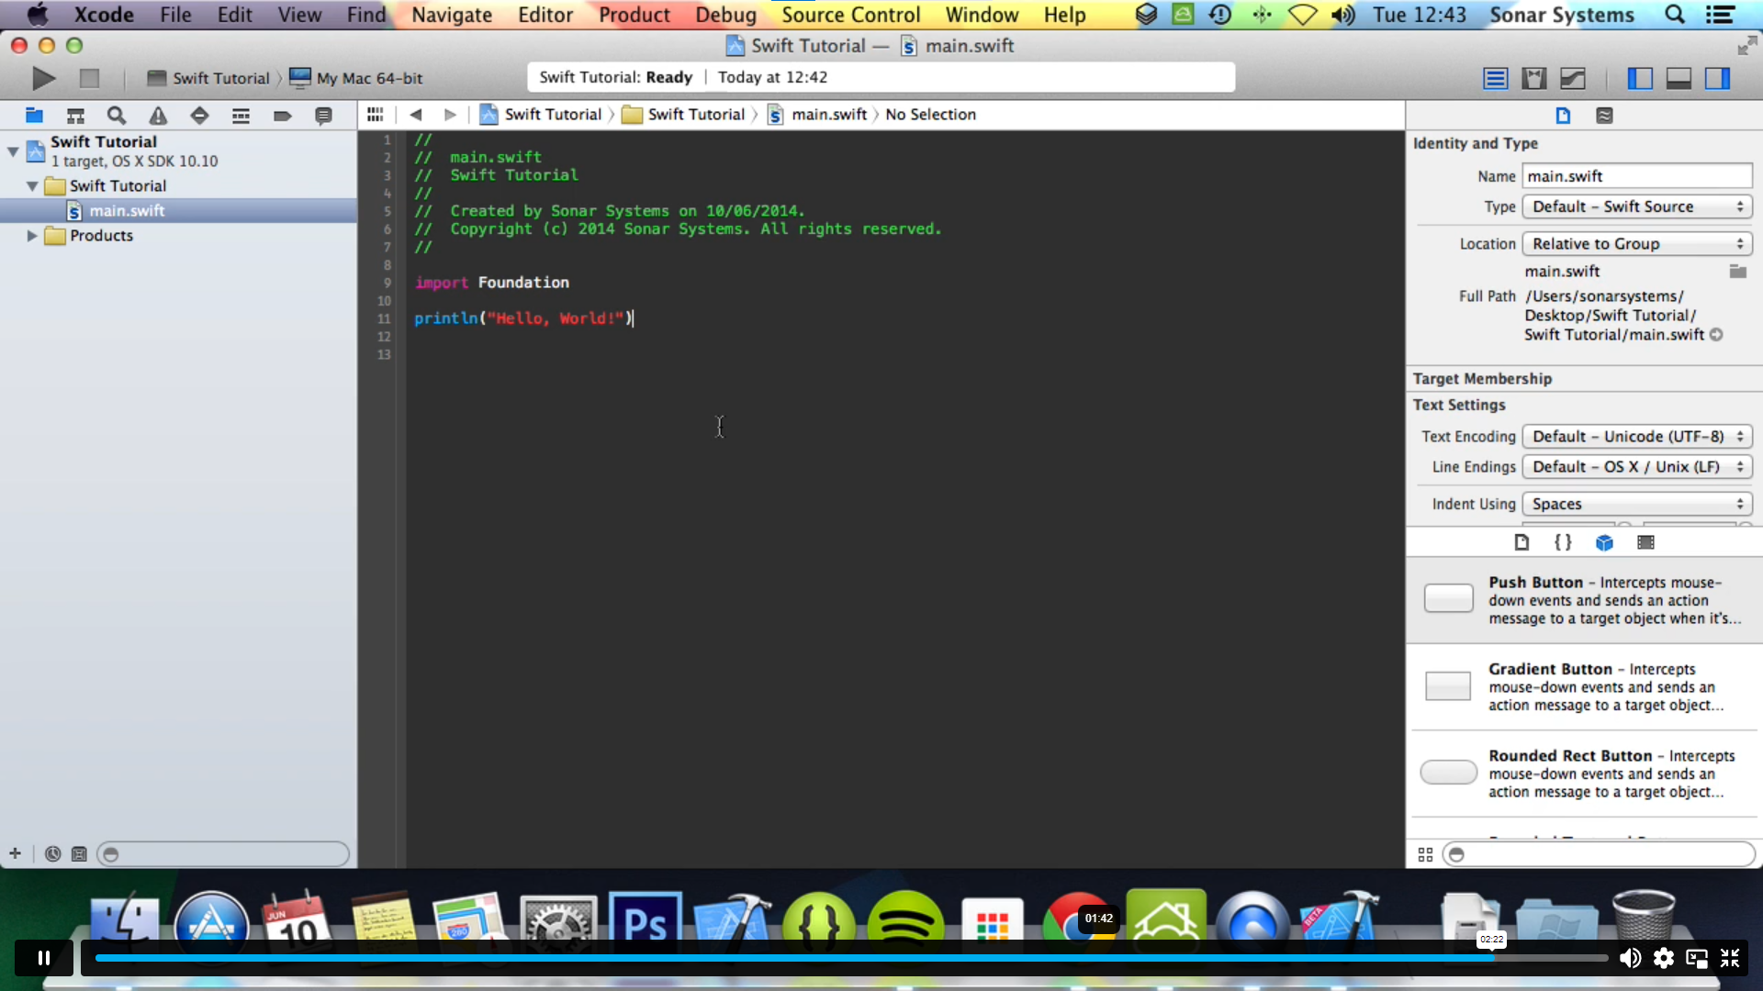This screenshot has height=991, width=1763.
Task: Open the Find menu
Action: [x=366, y=15]
